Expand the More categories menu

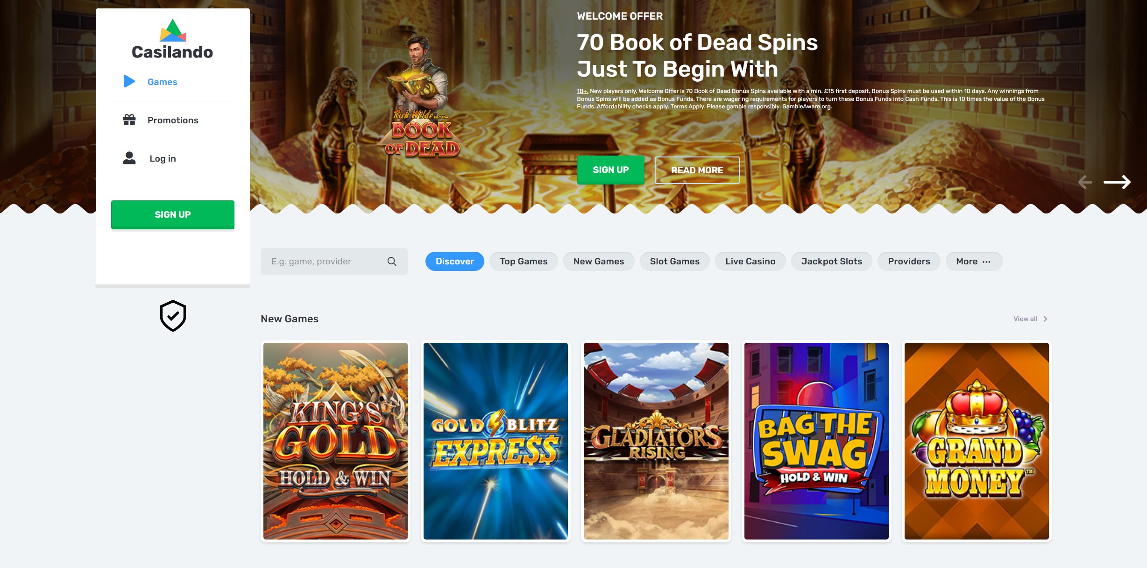(x=974, y=262)
